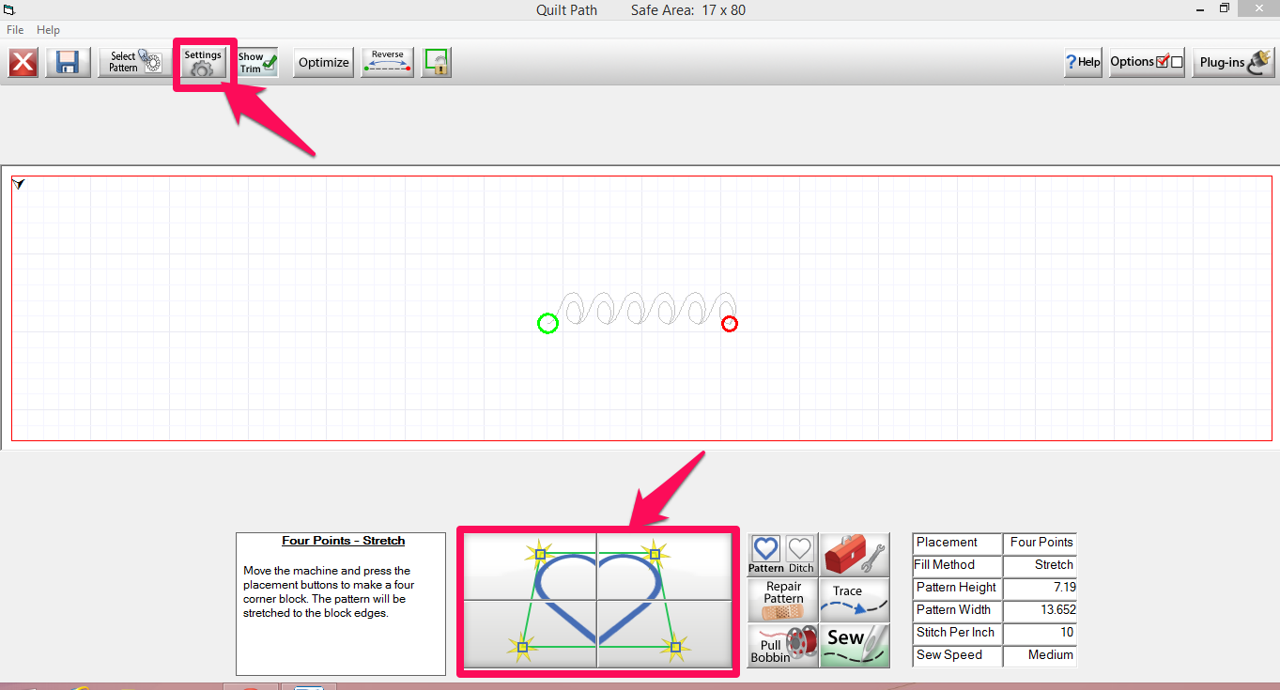
Task: Save using the floppy disk icon
Action: pyautogui.click(x=69, y=63)
